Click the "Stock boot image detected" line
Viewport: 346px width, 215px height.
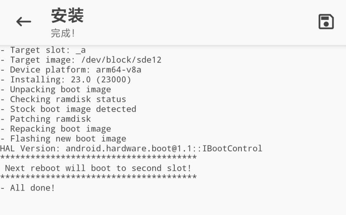coord(68,109)
